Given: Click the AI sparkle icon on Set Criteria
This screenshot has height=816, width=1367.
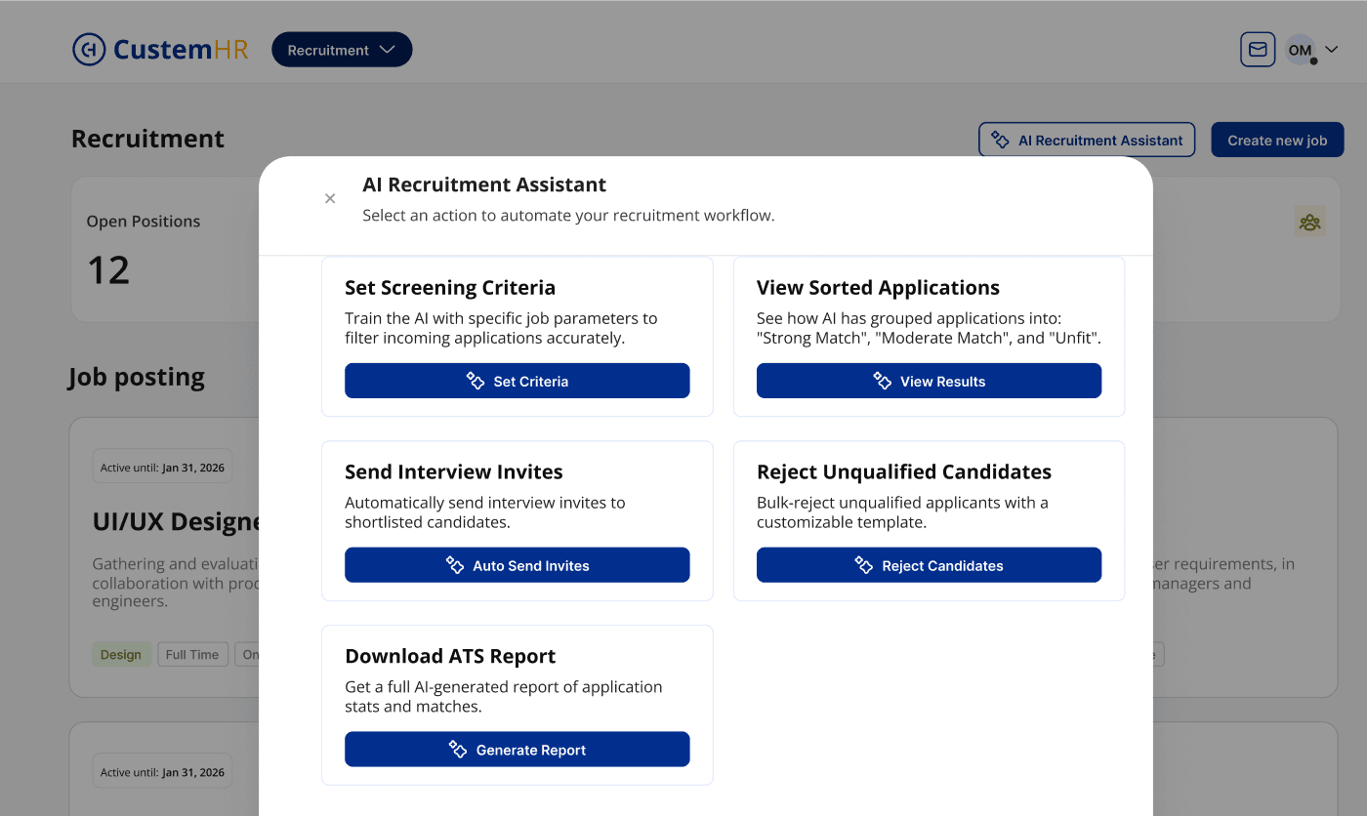Looking at the screenshot, I should [474, 381].
